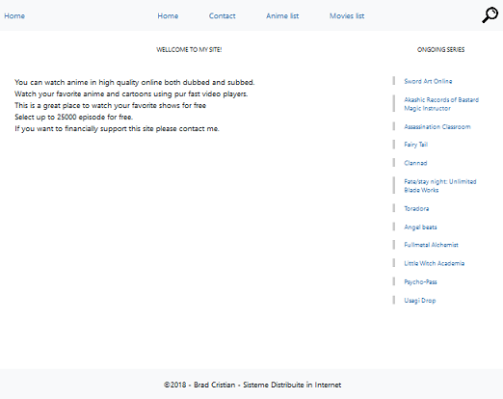Screen dimensions: 503x399
Task: Go to the Anime list
Action: [x=282, y=15]
